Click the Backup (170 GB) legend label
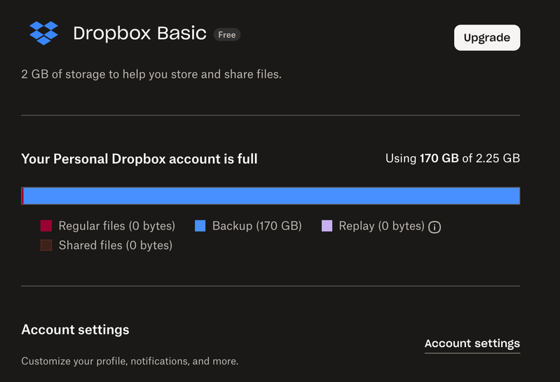 click(x=257, y=226)
